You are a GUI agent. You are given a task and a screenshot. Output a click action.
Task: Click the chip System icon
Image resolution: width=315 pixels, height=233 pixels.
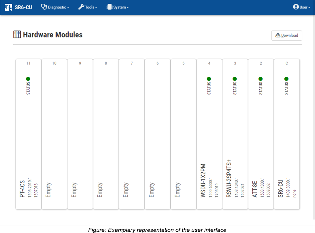(109, 7)
